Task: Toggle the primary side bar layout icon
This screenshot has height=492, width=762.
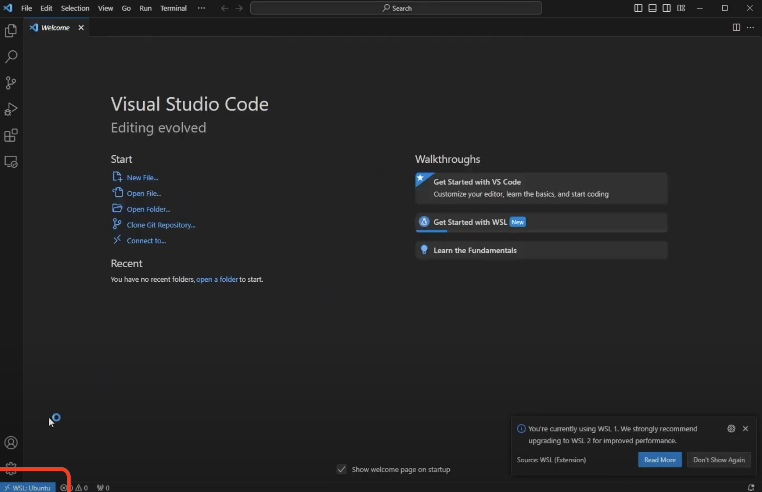Action: point(638,8)
